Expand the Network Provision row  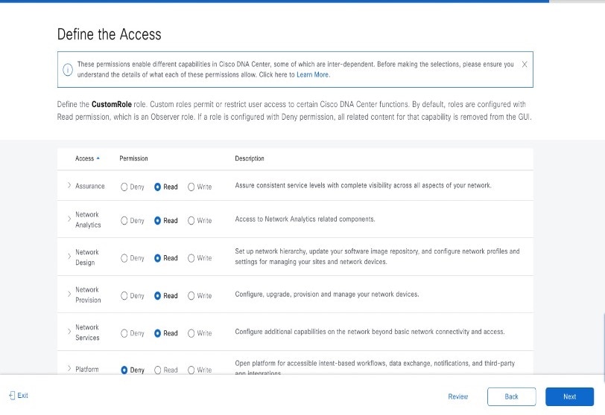pyautogui.click(x=69, y=294)
